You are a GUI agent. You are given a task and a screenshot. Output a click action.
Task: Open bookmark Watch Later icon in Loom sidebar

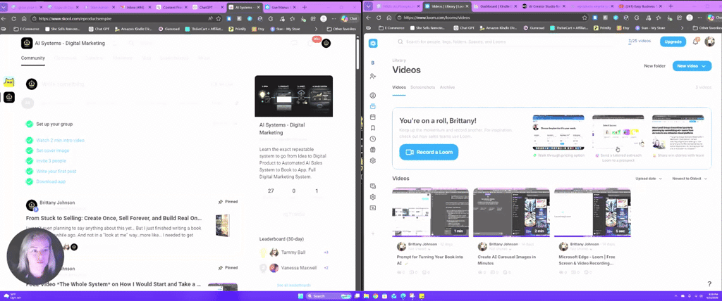[373, 128]
